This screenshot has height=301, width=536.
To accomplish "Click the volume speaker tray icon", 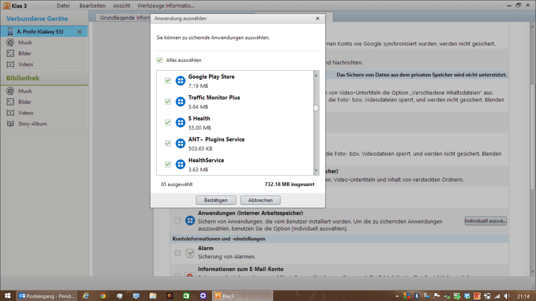I will coord(507,296).
